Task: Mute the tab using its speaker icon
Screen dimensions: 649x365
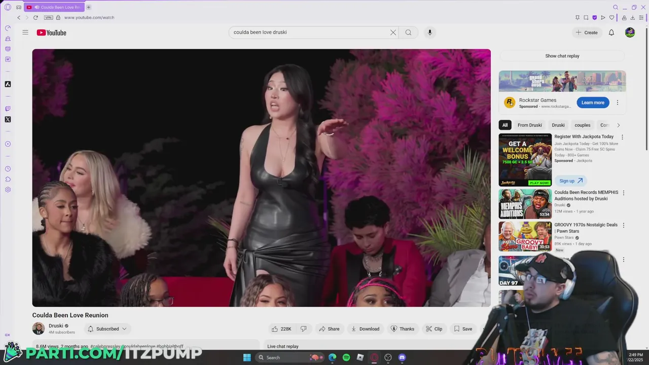Action: [37, 7]
